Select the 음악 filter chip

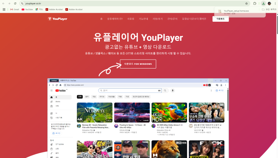[x=87, y=97]
